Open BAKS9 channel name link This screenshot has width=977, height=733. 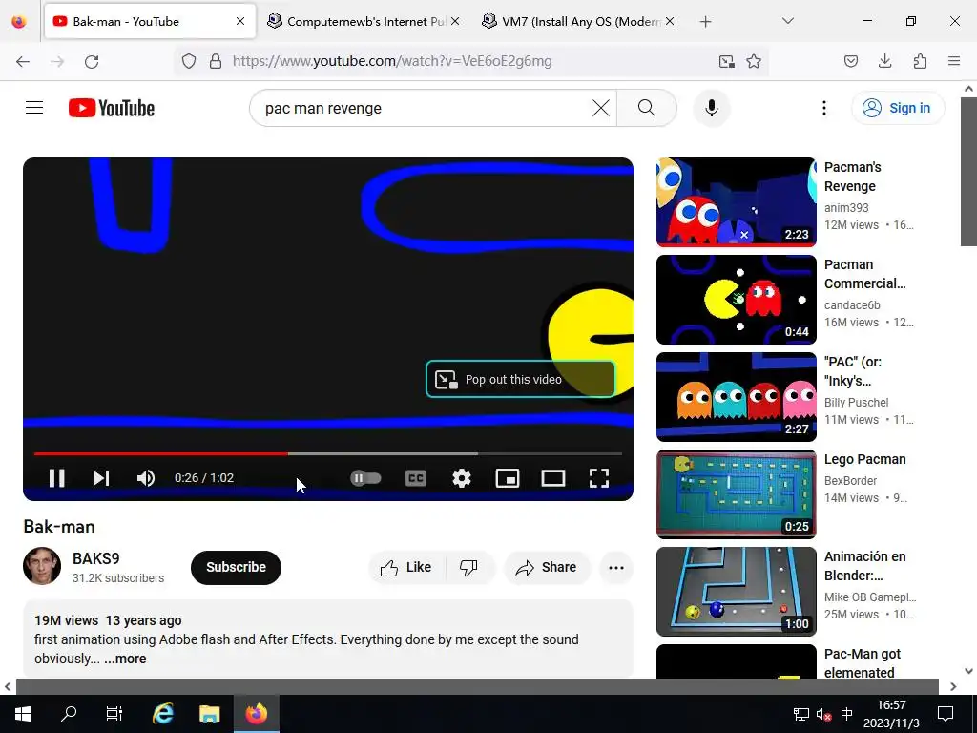[96, 558]
